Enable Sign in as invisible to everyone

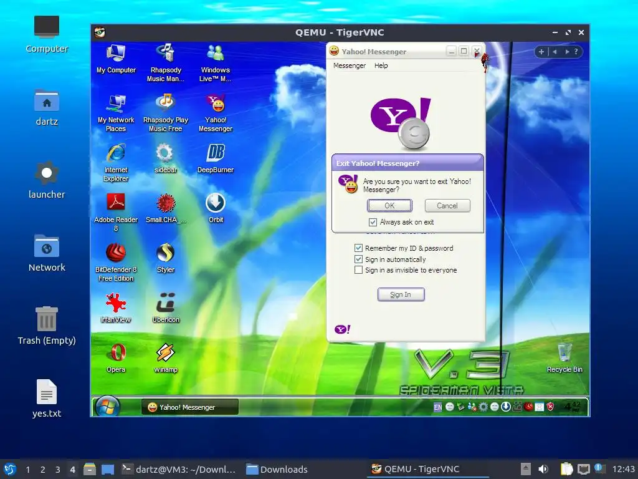point(358,270)
